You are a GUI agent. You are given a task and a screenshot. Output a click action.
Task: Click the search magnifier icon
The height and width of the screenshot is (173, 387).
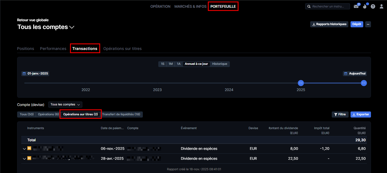click(x=309, y=6)
